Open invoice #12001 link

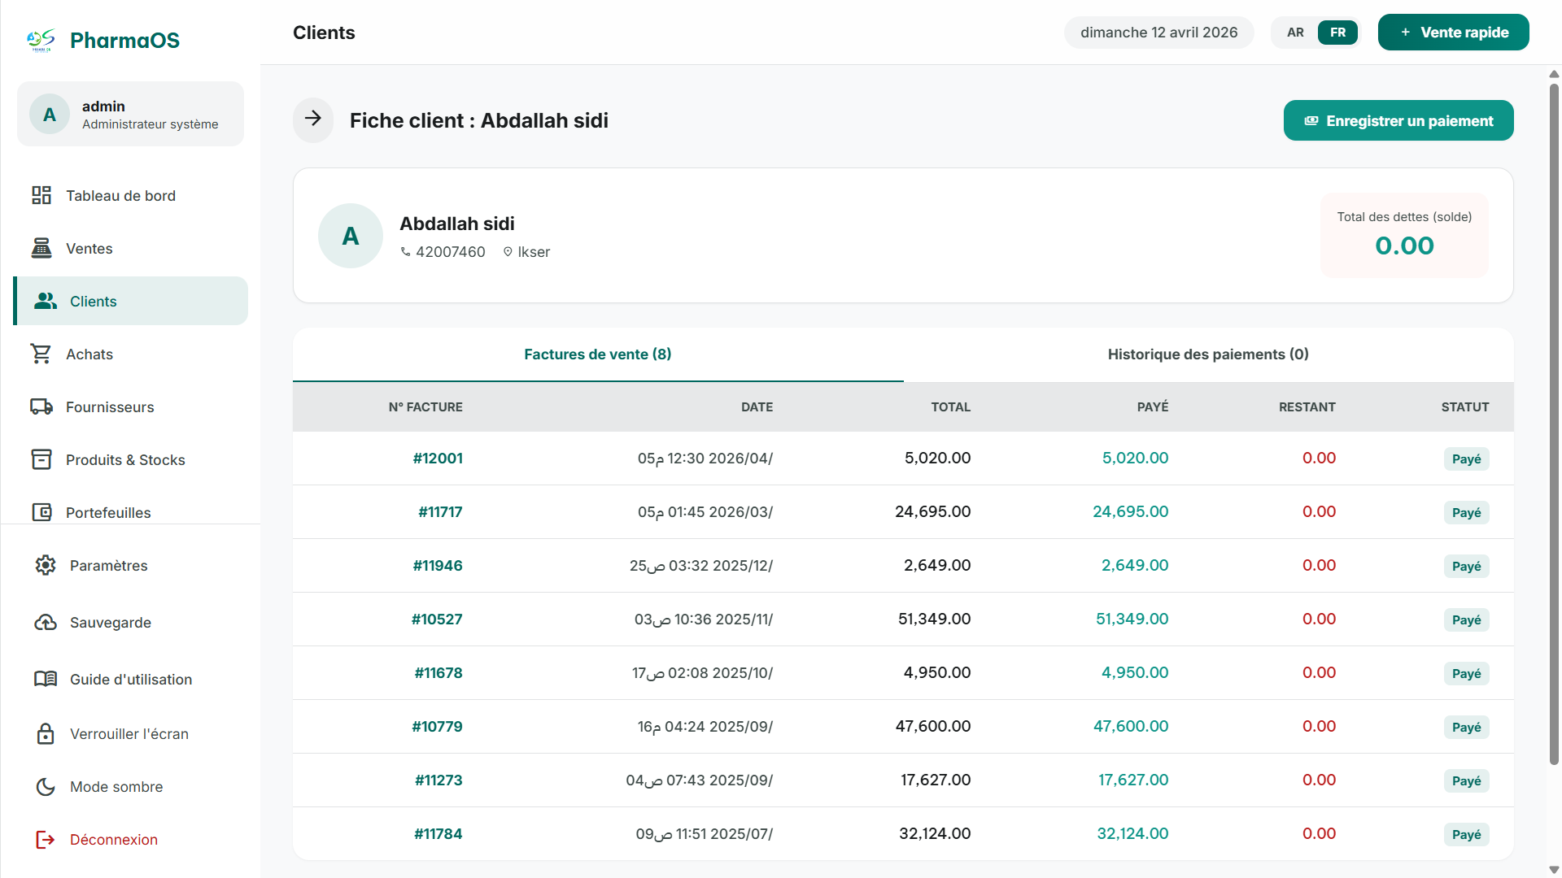coord(438,458)
